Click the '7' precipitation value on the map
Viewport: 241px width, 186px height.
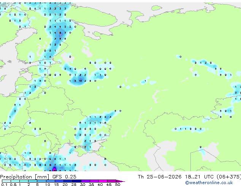point(55,165)
